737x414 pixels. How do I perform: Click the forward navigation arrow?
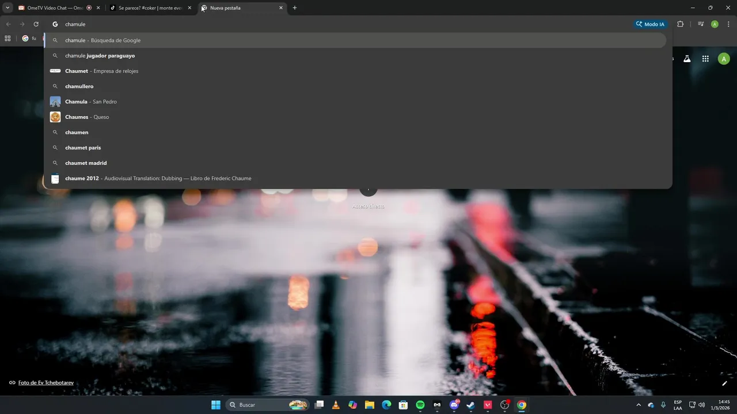(x=22, y=24)
